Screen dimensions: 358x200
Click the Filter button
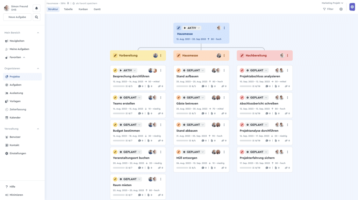point(328,9)
